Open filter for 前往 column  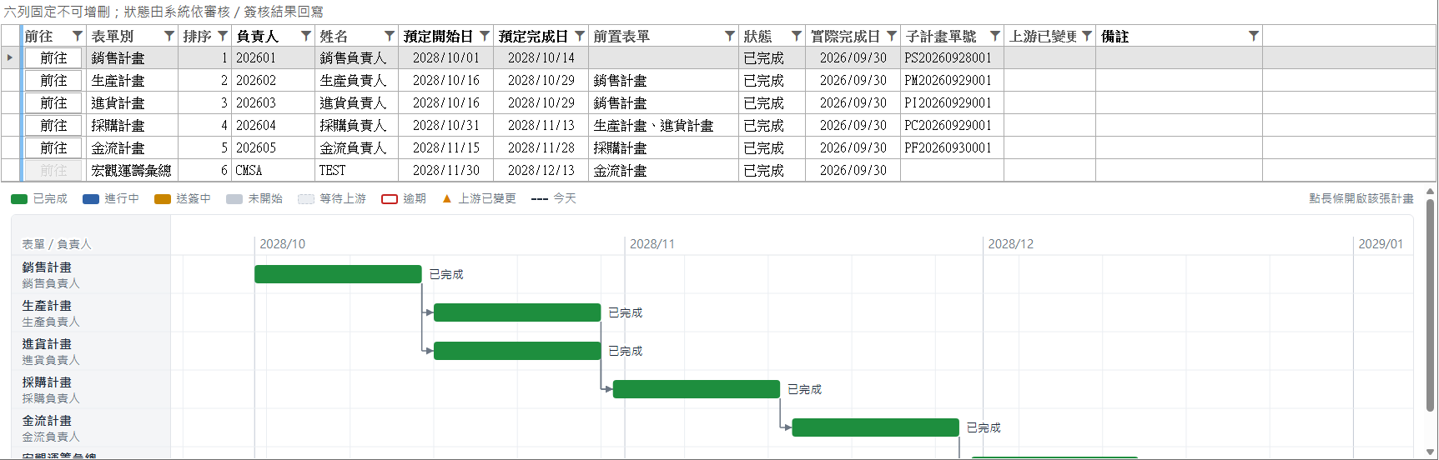78,36
